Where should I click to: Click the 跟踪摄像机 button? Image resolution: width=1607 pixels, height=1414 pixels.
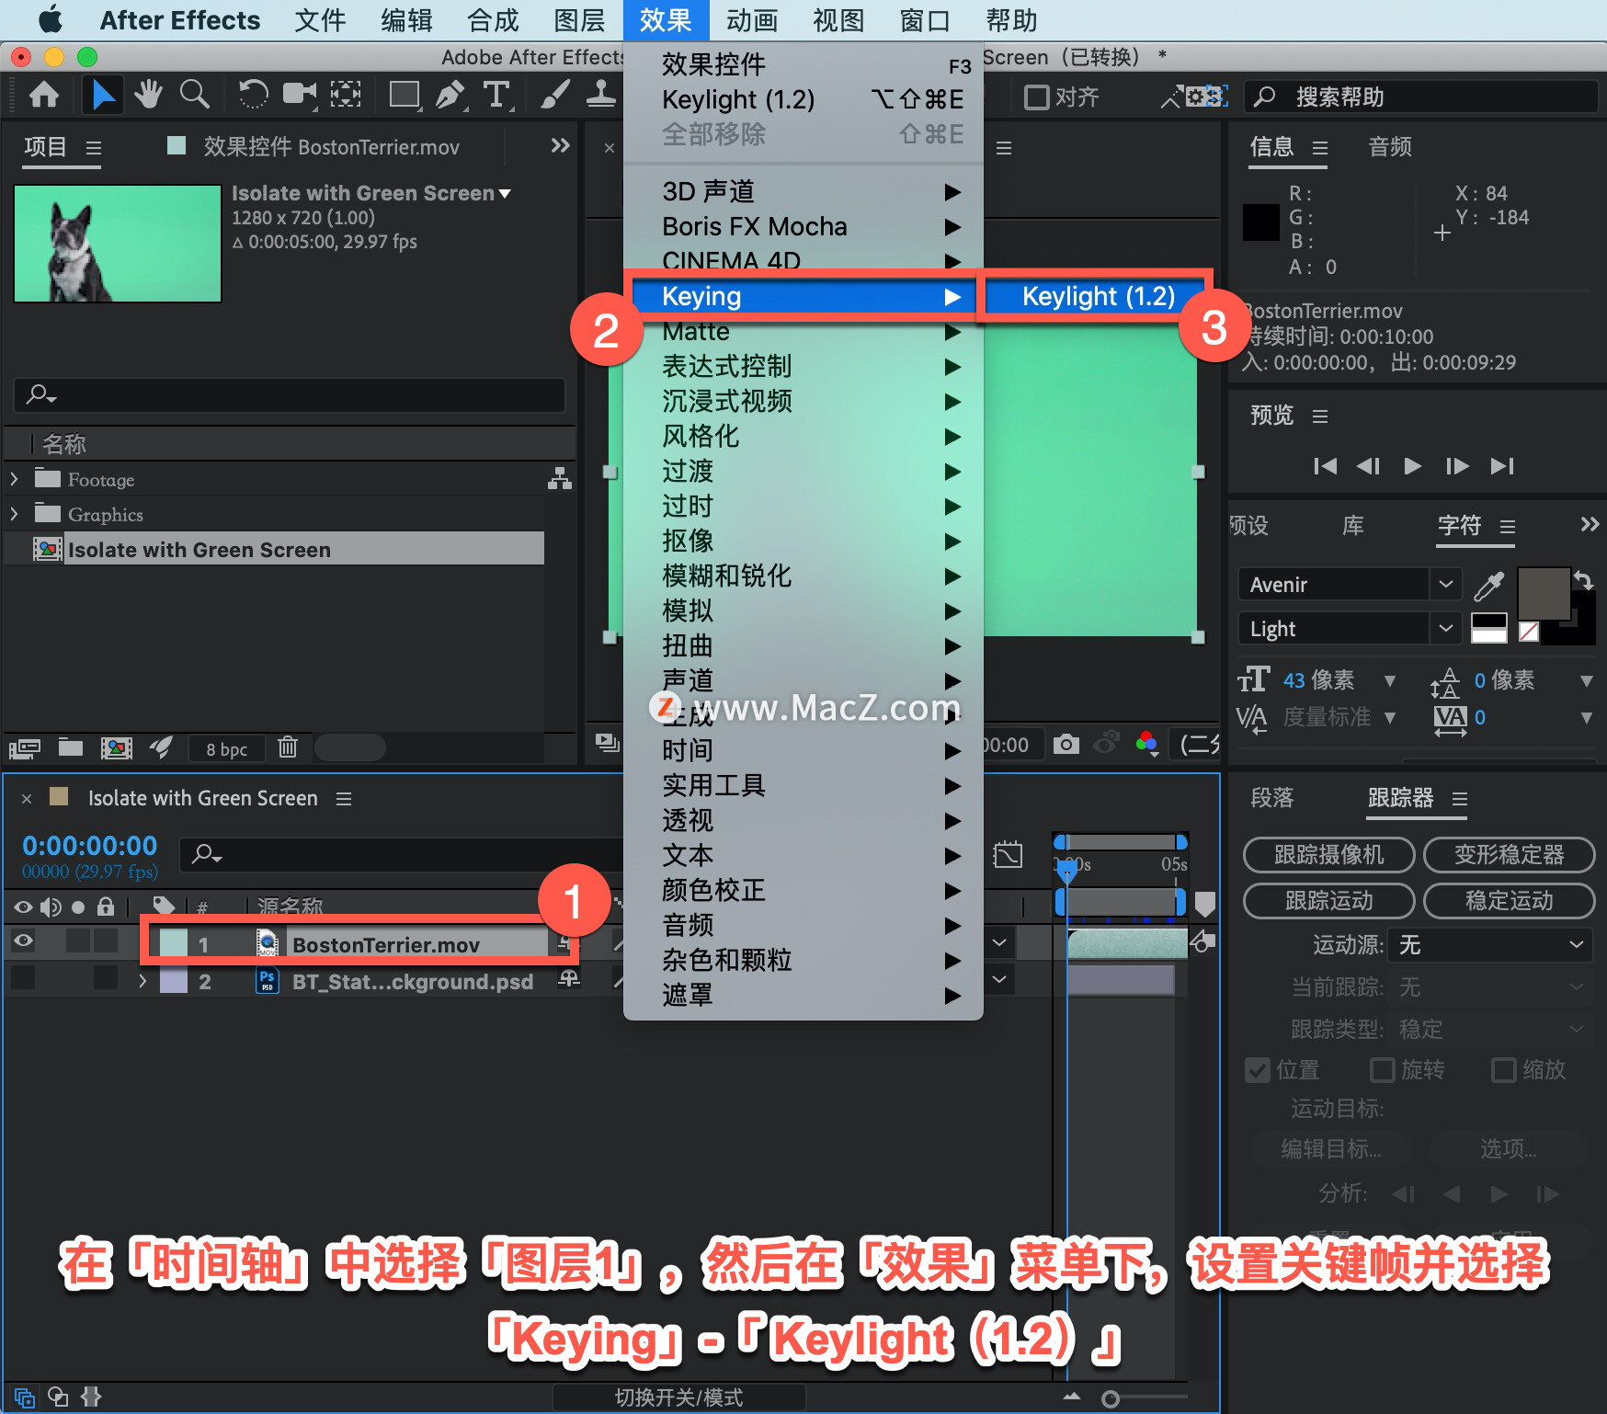coord(1328,855)
